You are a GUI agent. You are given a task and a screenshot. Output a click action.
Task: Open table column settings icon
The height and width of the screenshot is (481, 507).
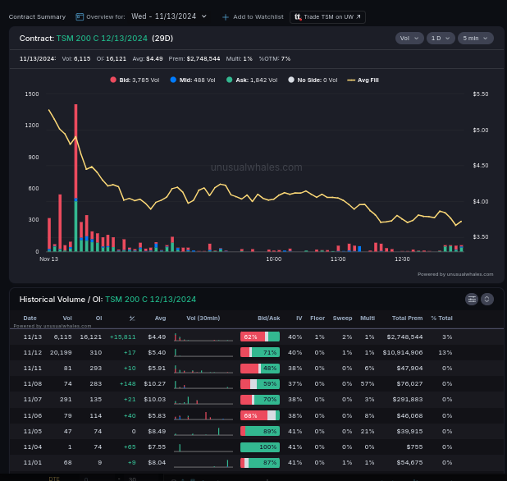tap(472, 300)
